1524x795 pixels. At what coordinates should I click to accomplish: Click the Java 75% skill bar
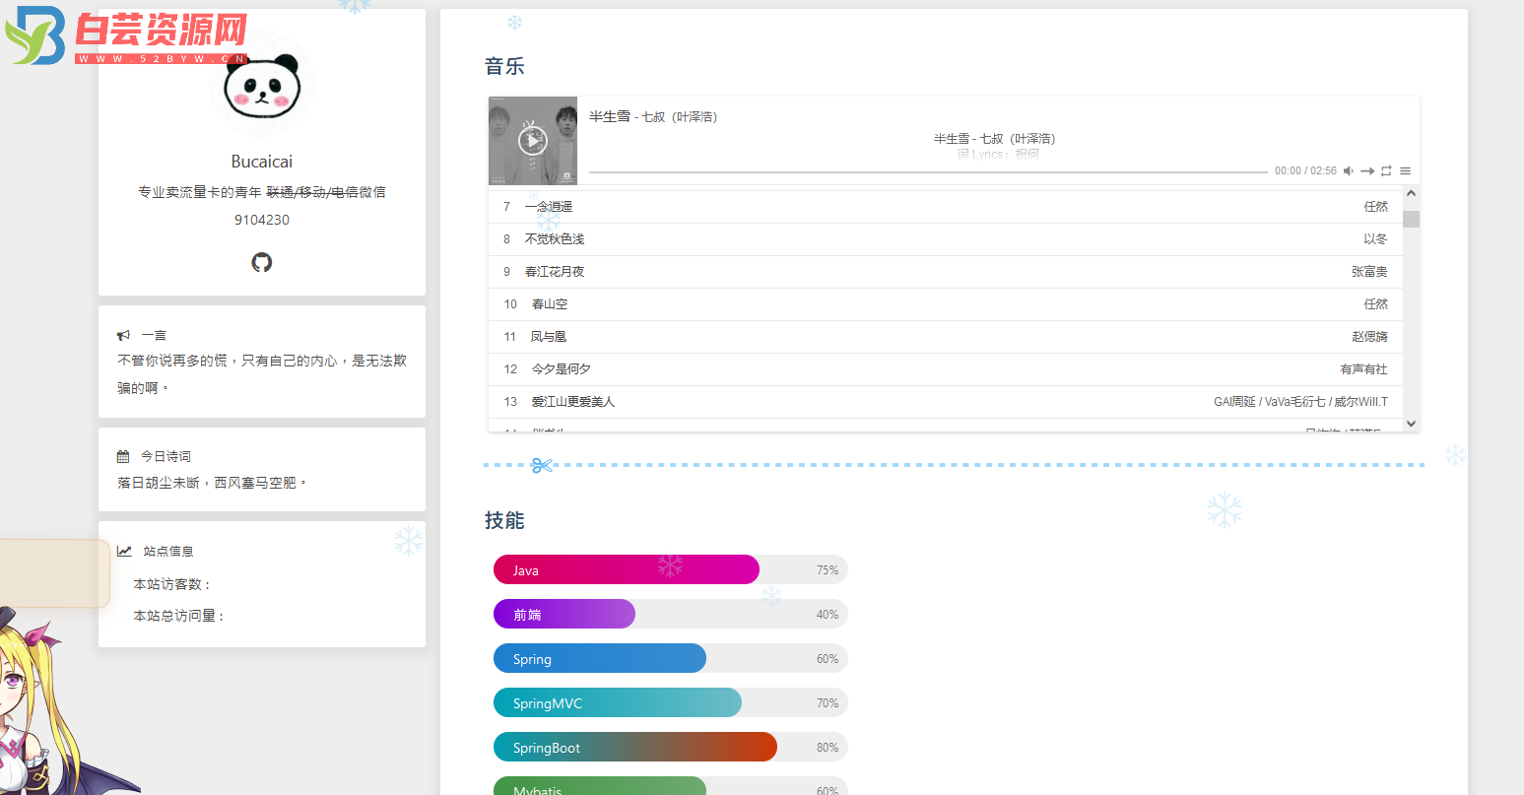pos(670,569)
